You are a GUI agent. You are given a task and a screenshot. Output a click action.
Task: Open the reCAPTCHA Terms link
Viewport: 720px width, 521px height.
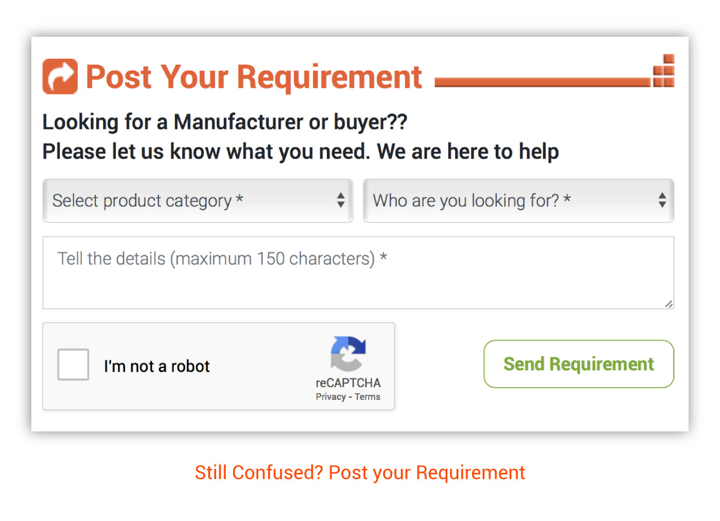[x=367, y=397]
